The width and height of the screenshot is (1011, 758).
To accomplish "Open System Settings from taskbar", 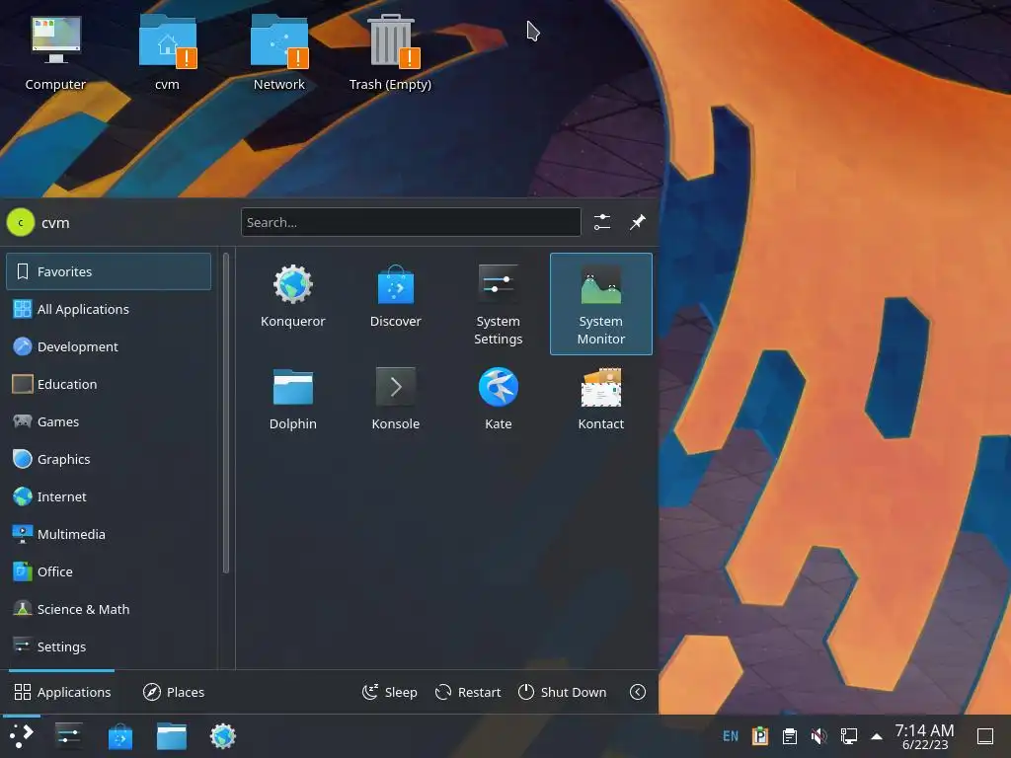I will coord(68,735).
